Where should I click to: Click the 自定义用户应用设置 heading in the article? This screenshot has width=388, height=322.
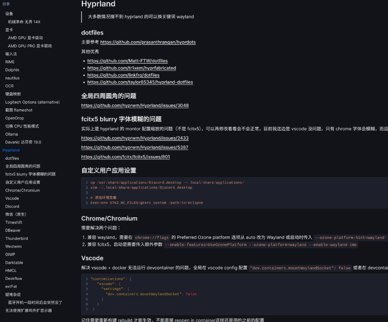[109, 170]
